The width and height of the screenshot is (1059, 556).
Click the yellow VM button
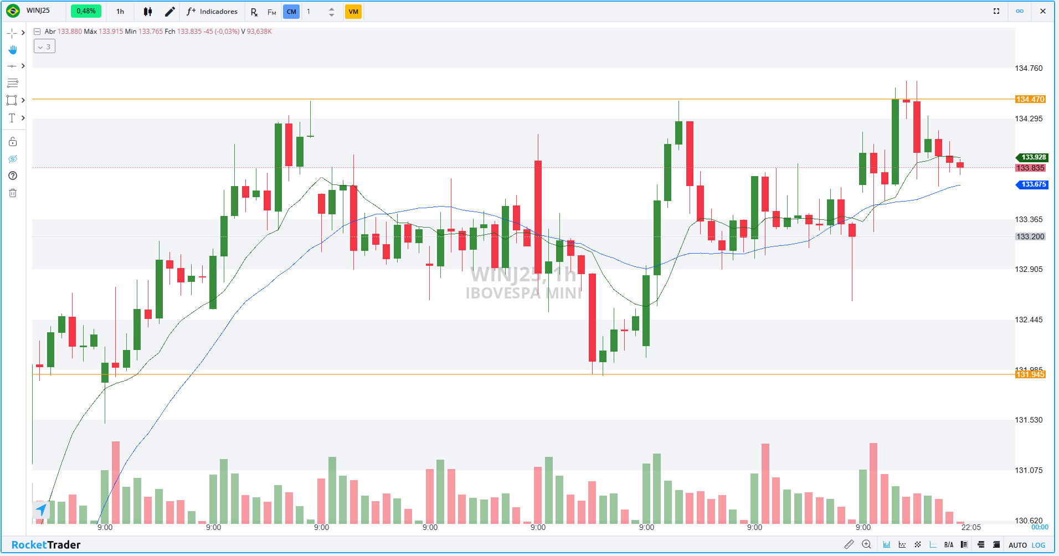tap(353, 12)
